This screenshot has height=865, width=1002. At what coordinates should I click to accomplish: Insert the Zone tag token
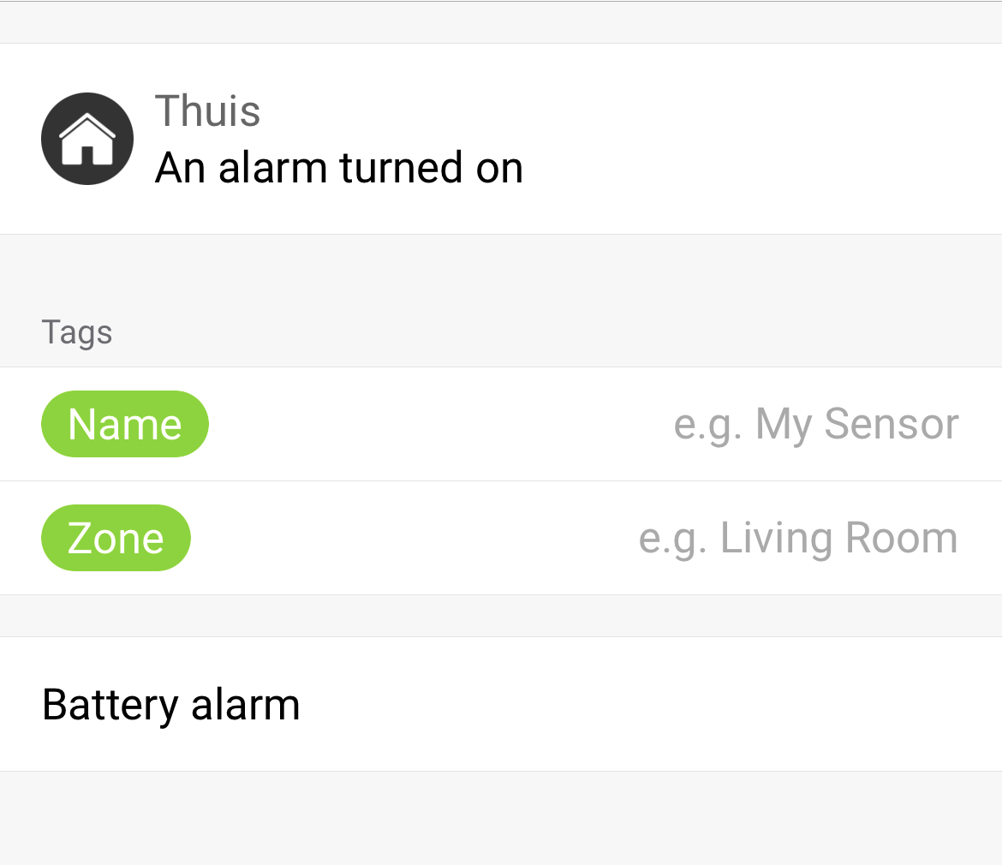116,538
